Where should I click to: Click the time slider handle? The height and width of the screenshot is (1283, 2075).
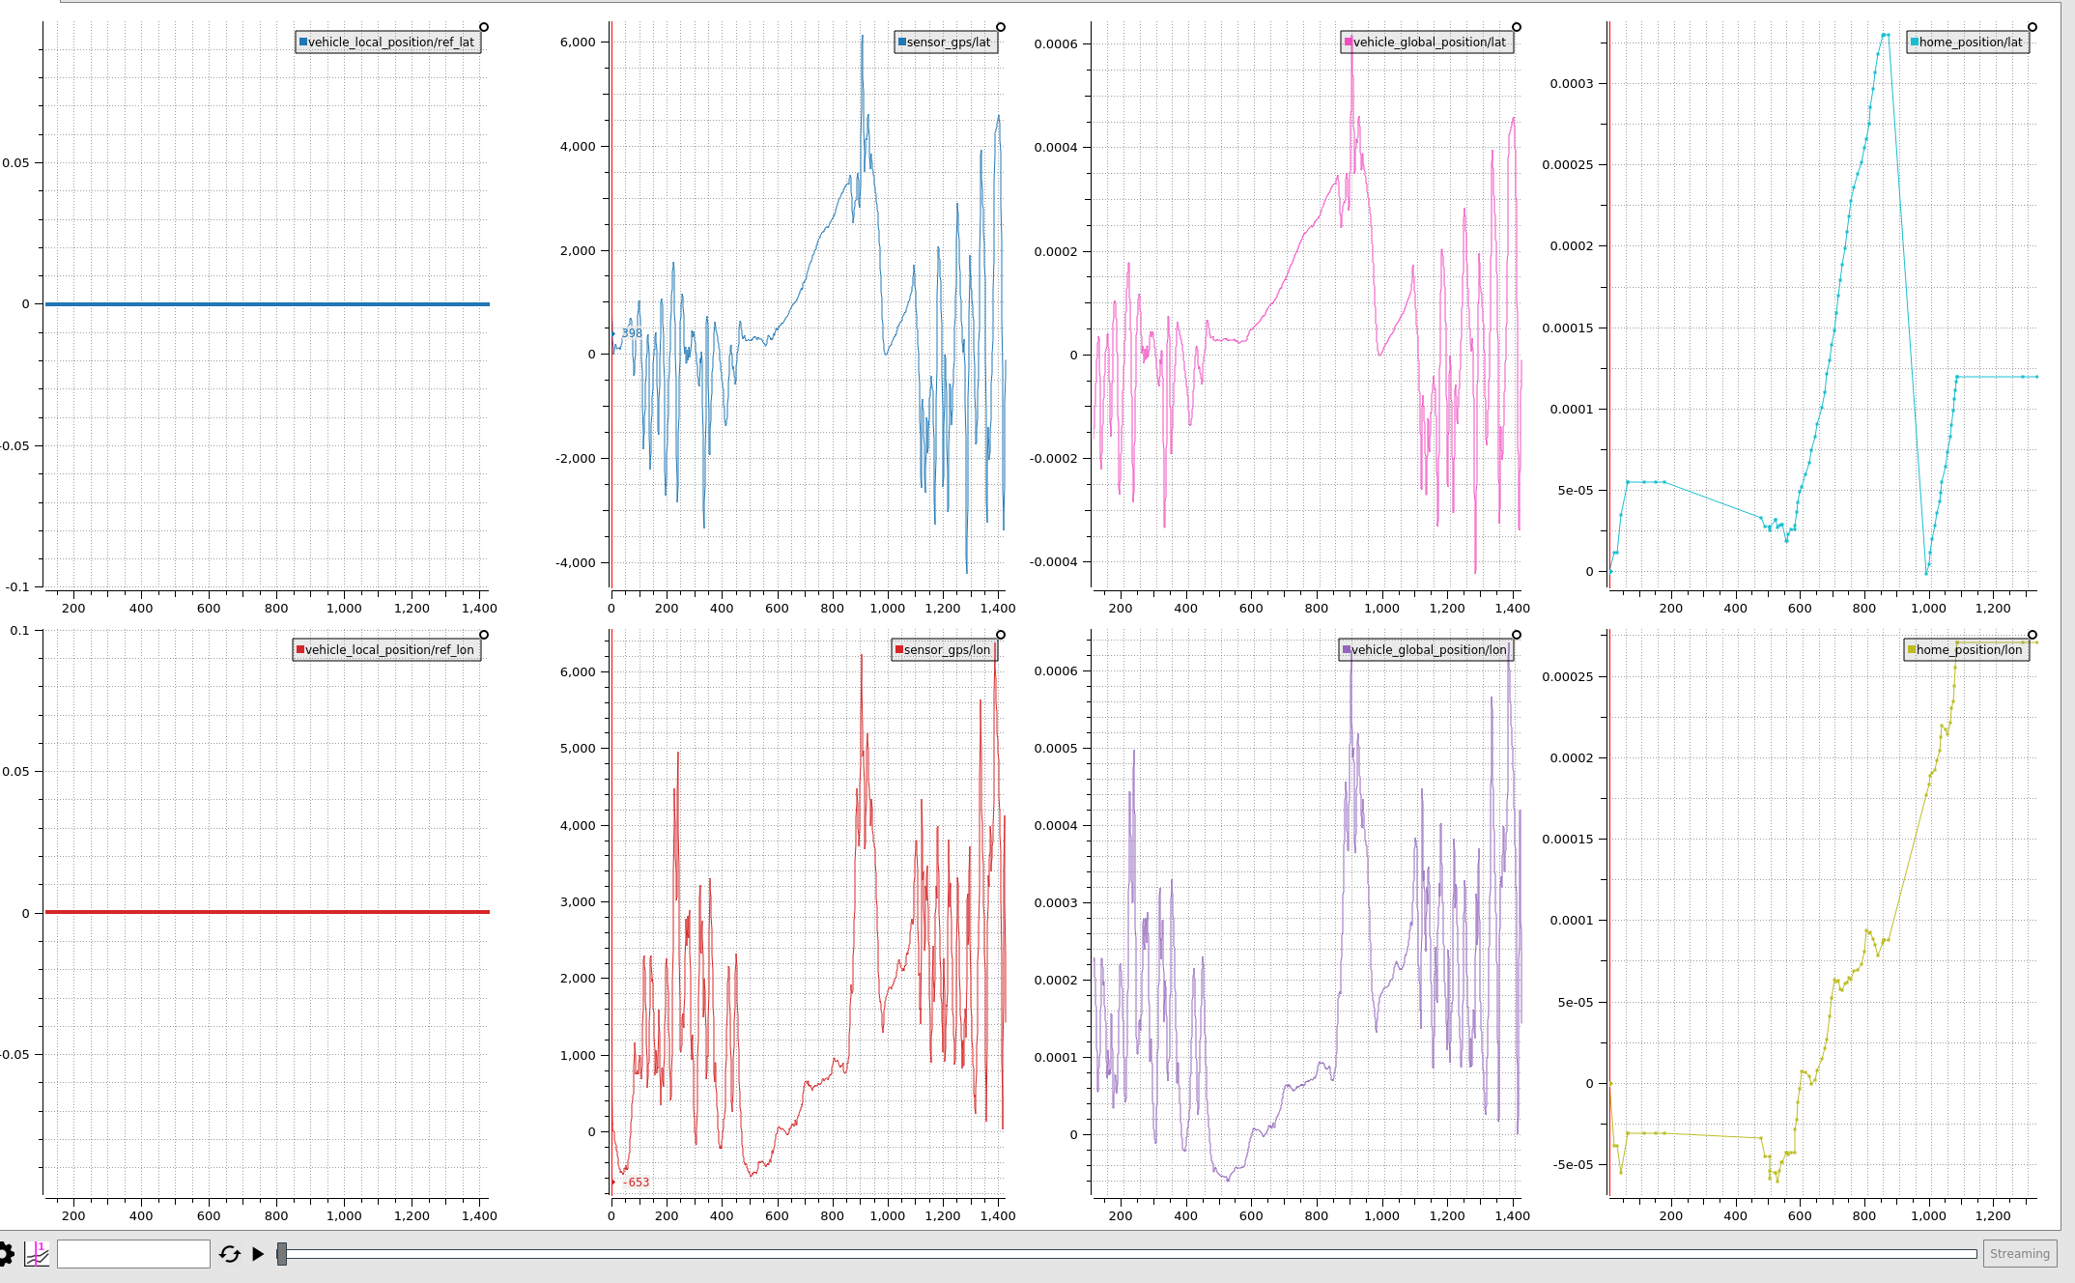coord(282,1254)
